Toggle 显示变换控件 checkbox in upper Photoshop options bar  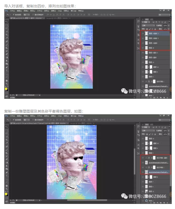coord(33,15)
